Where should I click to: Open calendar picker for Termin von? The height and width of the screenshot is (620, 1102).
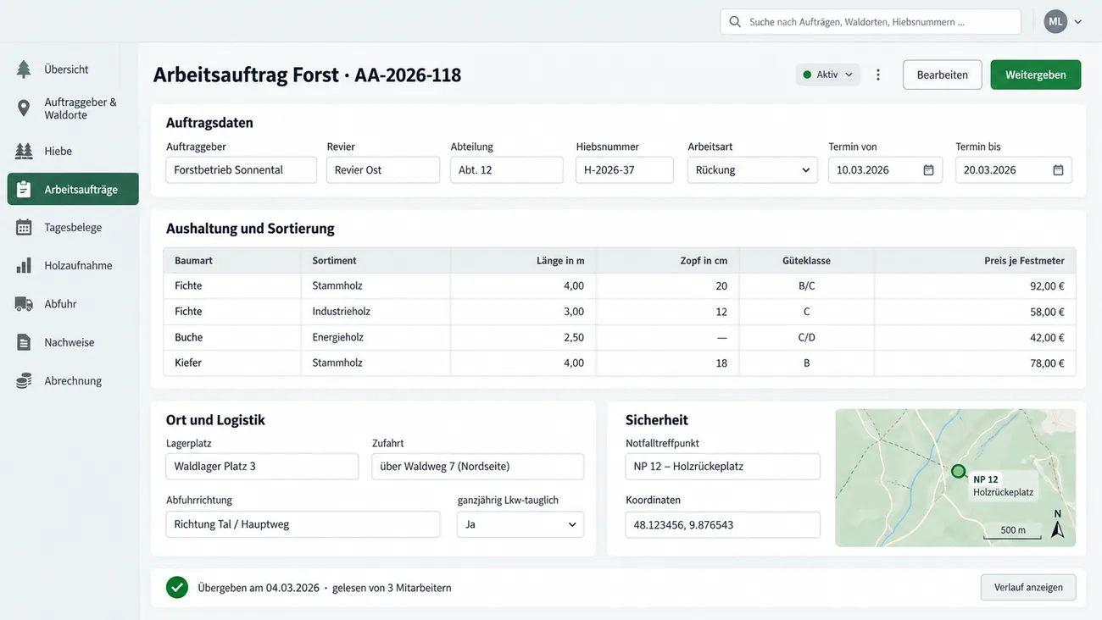pyautogui.click(x=928, y=170)
